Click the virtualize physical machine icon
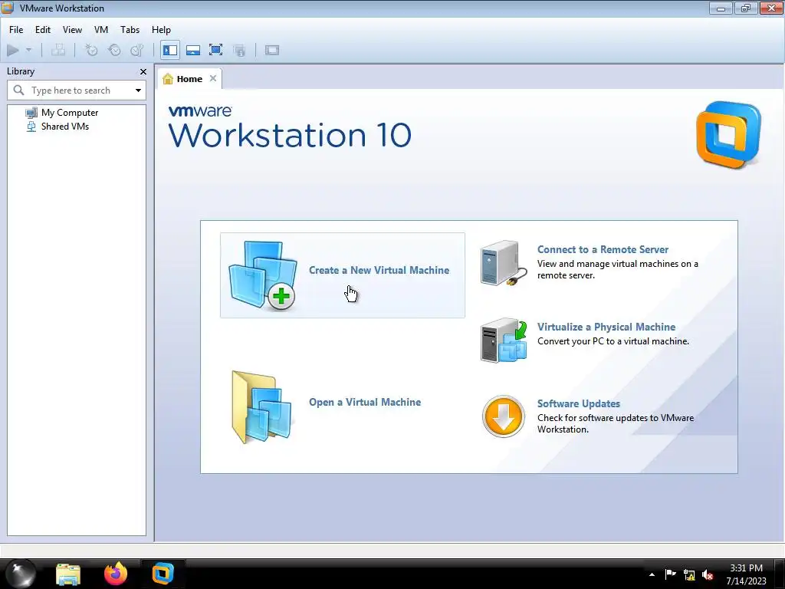 pyautogui.click(x=504, y=341)
